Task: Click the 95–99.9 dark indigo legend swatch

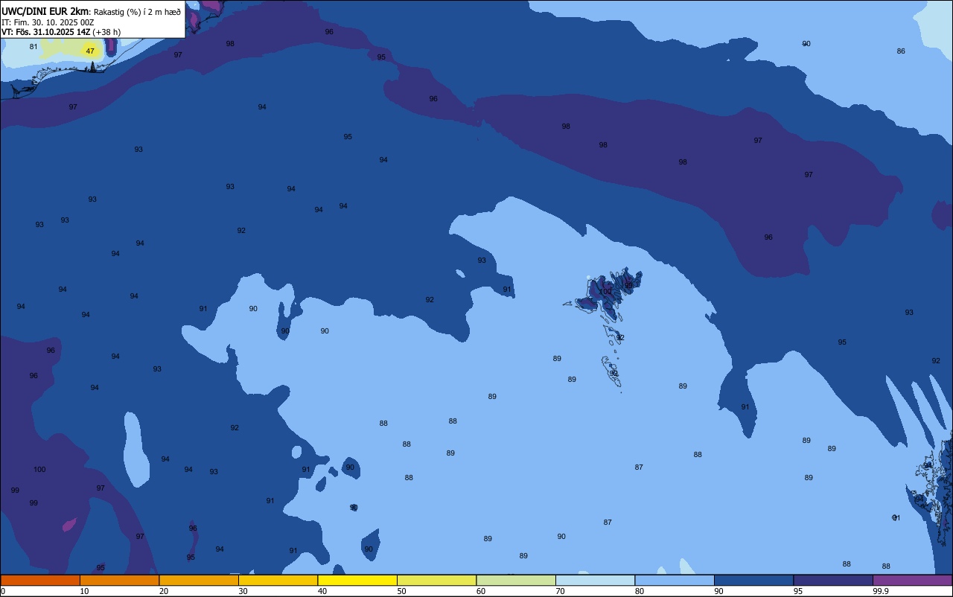Action: coord(833,580)
